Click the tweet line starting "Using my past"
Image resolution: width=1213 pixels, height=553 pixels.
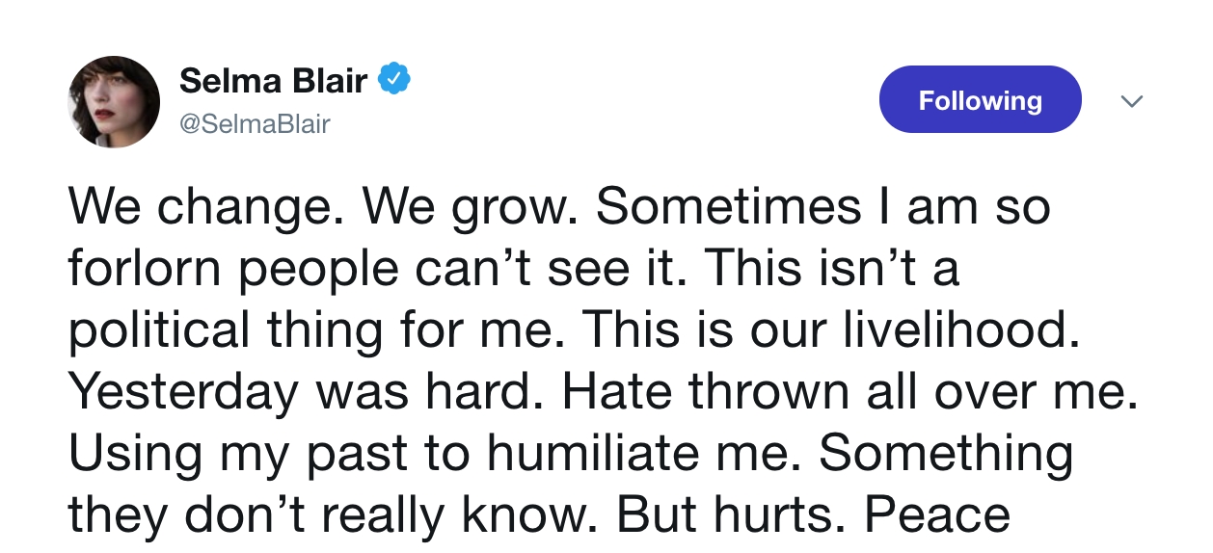[571, 453]
